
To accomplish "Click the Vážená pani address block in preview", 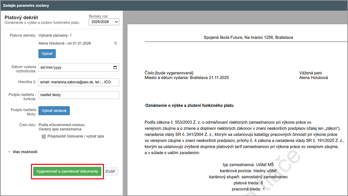I will pyautogui.click(x=313, y=75).
